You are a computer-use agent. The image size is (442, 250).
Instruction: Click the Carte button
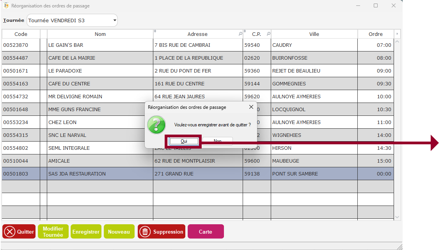point(206,231)
